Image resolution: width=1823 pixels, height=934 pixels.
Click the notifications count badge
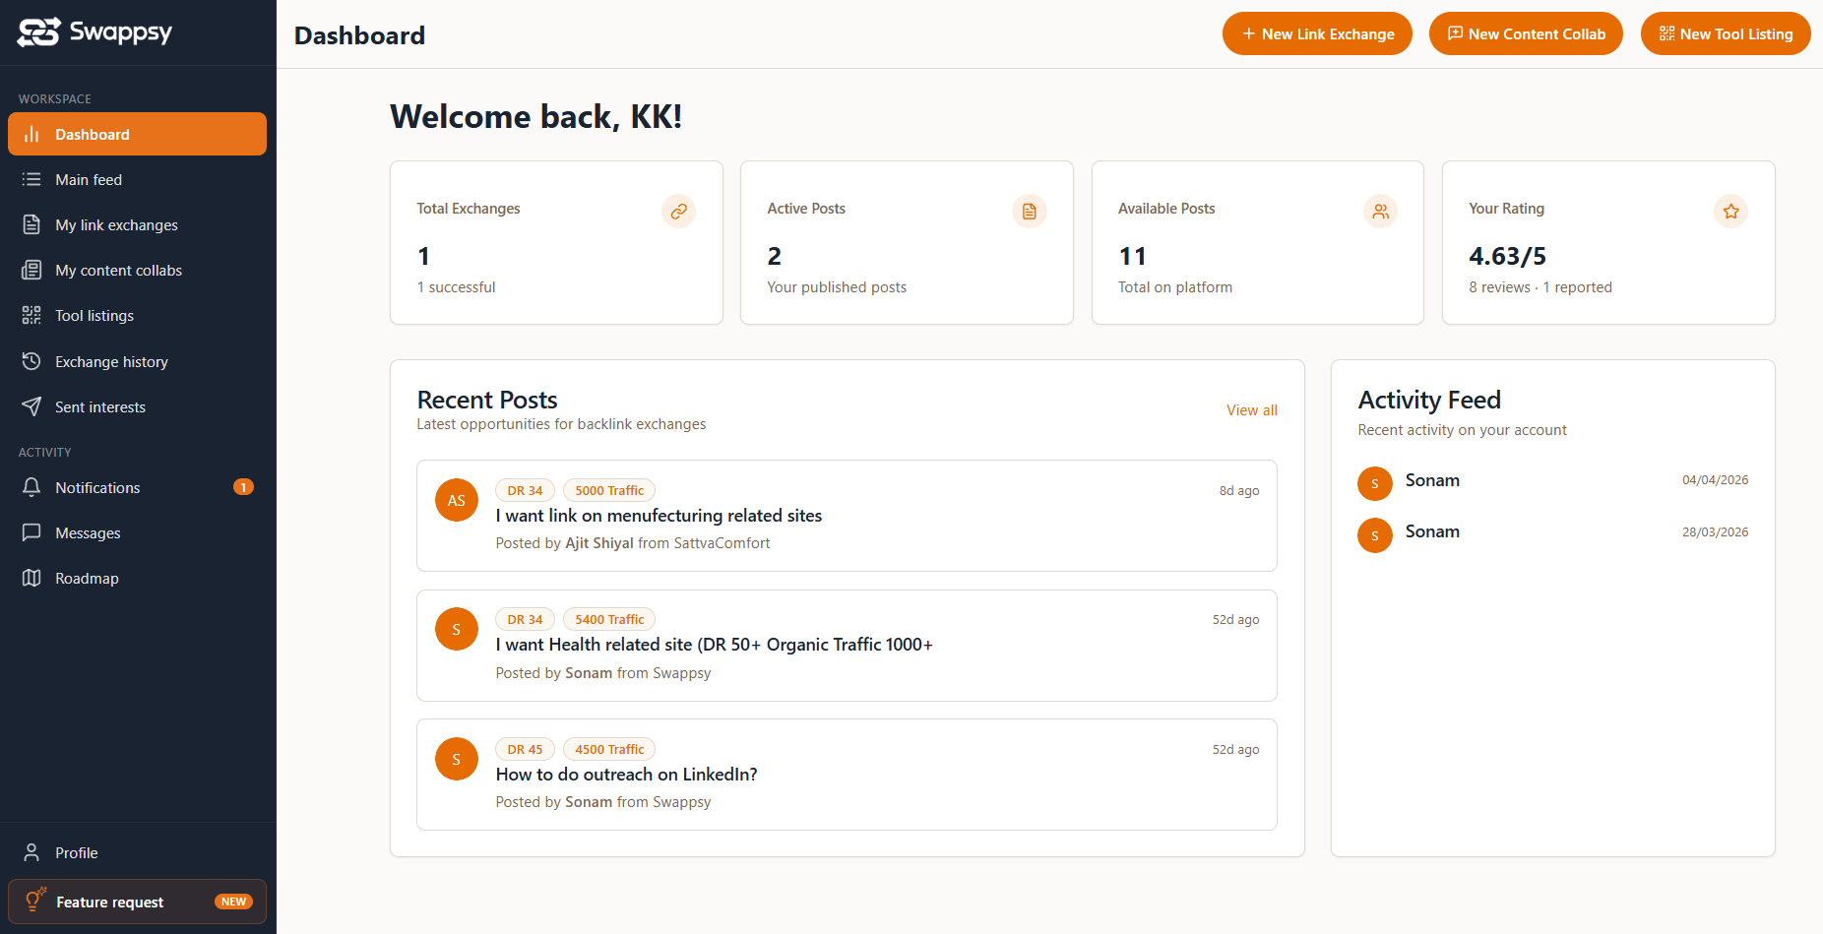point(243,487)
